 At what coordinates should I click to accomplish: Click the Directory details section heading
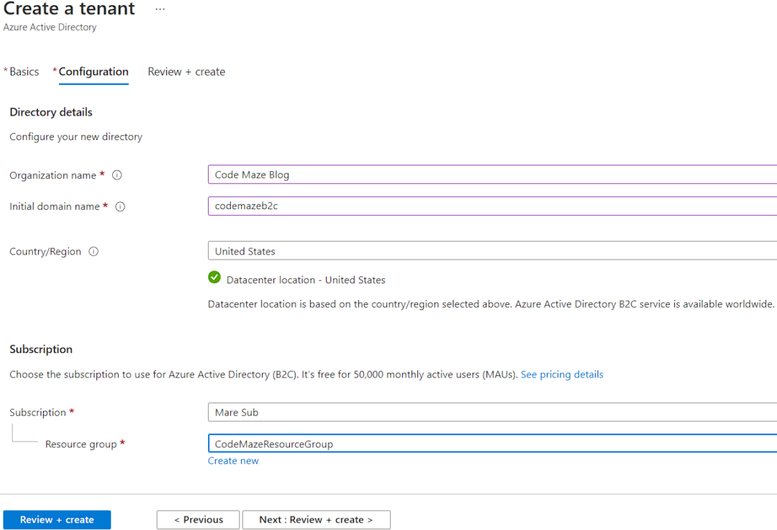[x=51, y=112]
